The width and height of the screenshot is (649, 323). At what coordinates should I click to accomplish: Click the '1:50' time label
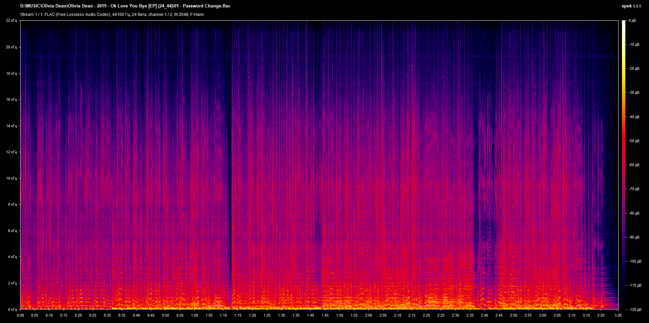[x=339, y=315]
